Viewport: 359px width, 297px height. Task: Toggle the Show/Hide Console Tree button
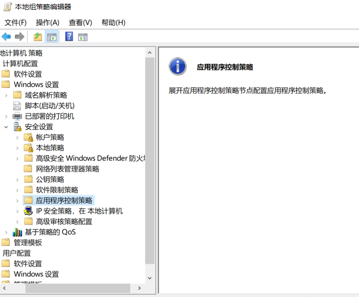52,36
